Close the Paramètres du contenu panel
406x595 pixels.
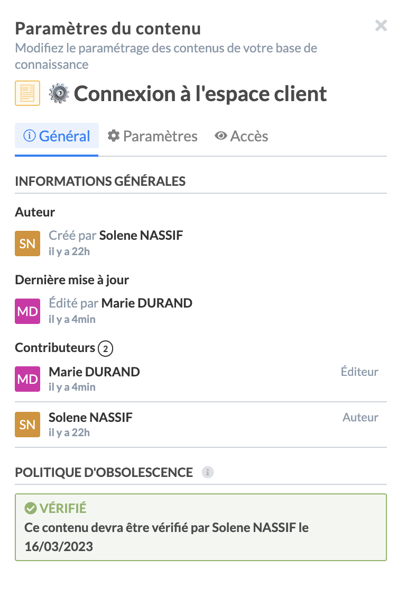pos(381,25)
